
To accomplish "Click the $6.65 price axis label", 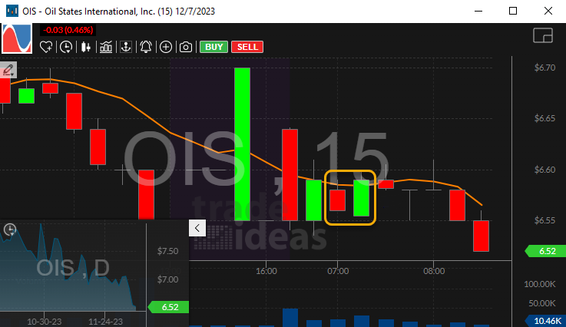I will [x=544, y=118].
